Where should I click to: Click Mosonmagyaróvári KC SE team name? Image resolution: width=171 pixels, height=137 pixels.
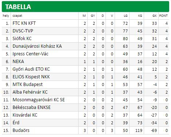[39, 100]
